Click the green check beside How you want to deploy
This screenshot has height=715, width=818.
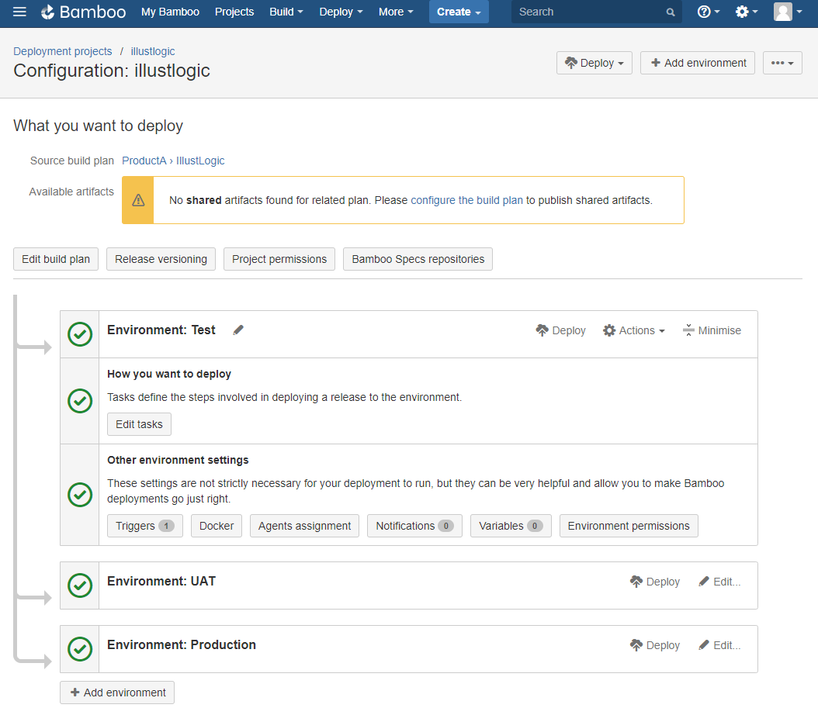point(80,401)
